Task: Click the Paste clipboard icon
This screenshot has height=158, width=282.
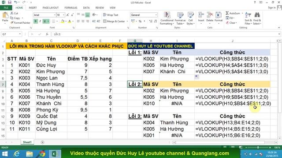Action: point(5,15)
